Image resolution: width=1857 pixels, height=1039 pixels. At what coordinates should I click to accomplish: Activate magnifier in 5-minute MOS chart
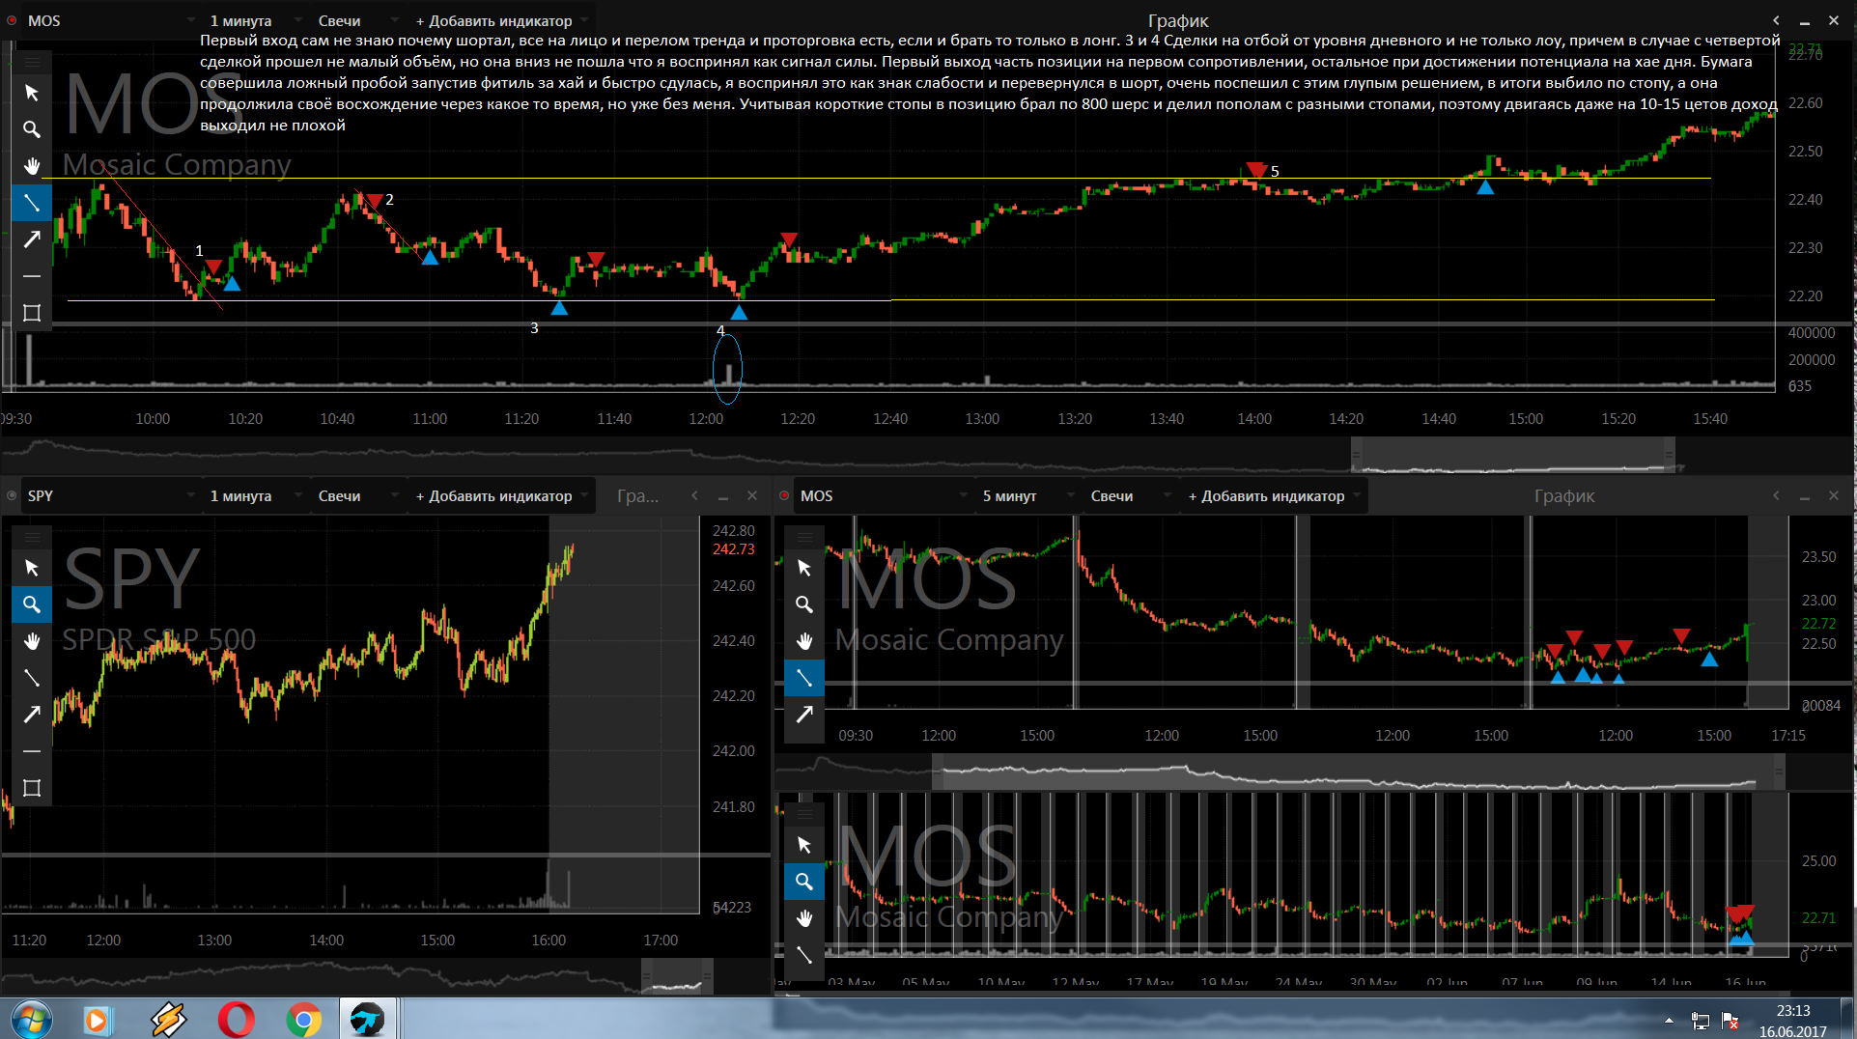[x=803, y=604]
